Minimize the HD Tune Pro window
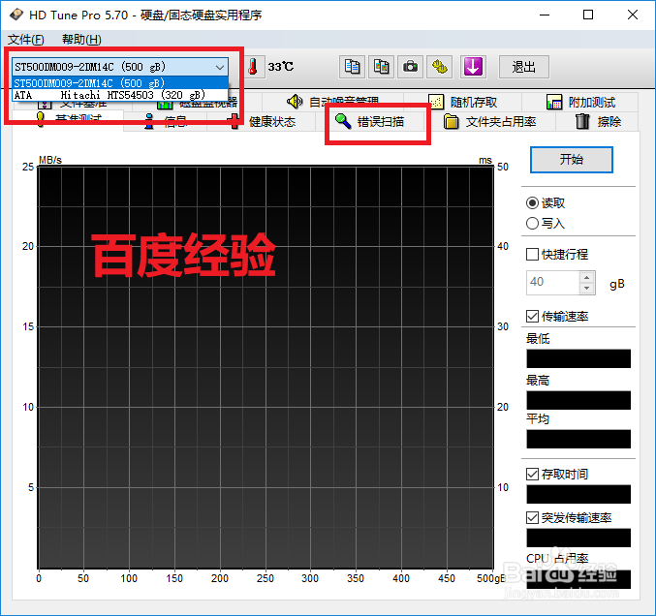Viewport: 656px width, 616px height. click(x=545, y=15)
